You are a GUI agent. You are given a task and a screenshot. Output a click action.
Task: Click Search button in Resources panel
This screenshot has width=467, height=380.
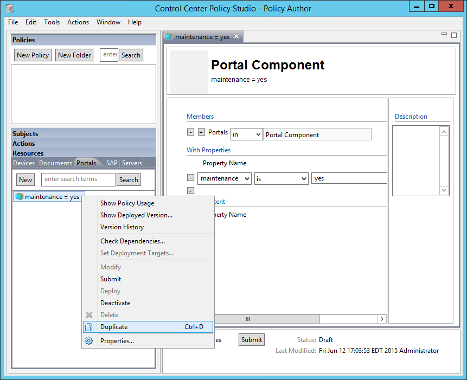pyautogui.click(x=129, y=180)
